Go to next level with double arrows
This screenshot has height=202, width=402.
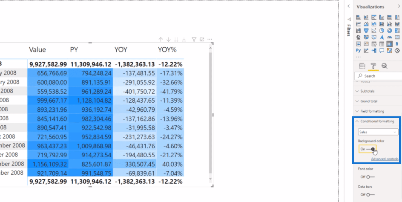pos(176,40)
